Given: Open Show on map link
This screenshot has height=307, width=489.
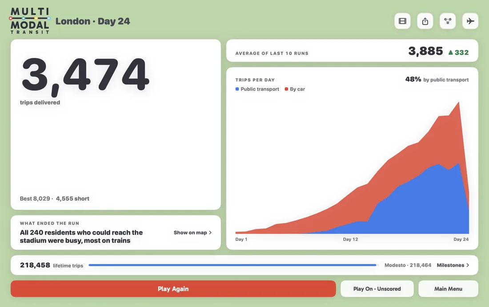Looking at the screenshot, I should [193, 232].
